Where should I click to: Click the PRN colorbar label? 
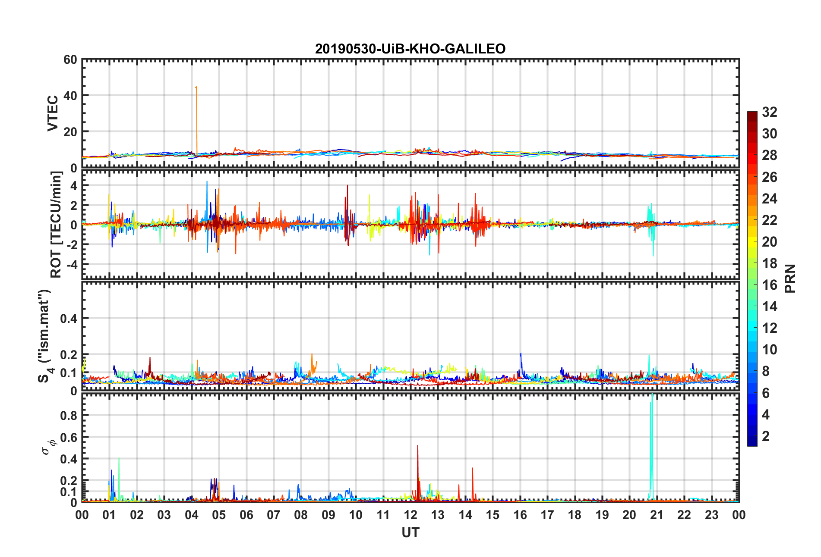click(x=790, y=278)
